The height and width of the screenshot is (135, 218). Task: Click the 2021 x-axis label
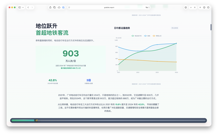tap(119, 72)
